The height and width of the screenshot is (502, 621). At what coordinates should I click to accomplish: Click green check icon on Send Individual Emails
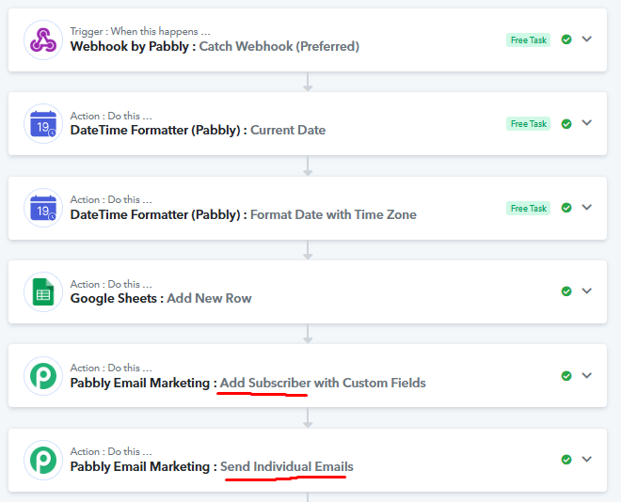[x=566, y=460]
